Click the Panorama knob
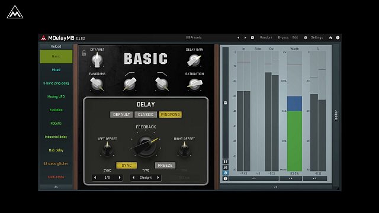 [97, 84]
